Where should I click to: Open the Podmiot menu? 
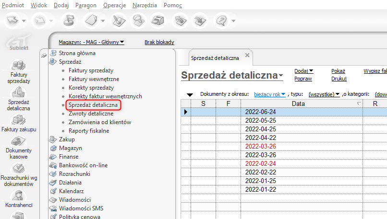click(x=13, y=5)
